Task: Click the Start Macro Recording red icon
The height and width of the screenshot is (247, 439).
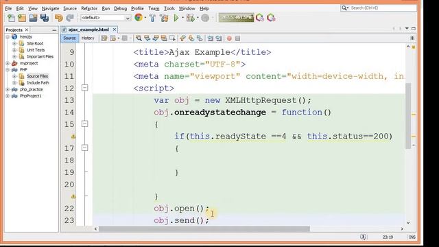Action: click(229, 38)
